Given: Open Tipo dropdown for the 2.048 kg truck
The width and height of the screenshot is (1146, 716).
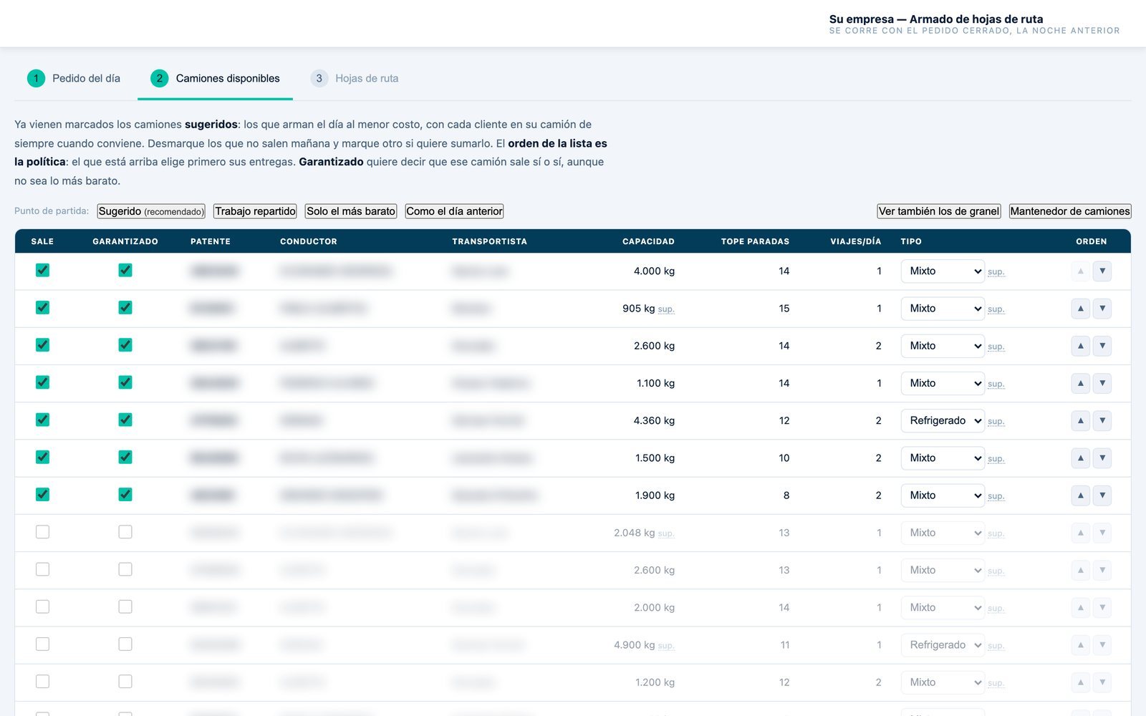Looking at the screenshot, I should (943, 533).
